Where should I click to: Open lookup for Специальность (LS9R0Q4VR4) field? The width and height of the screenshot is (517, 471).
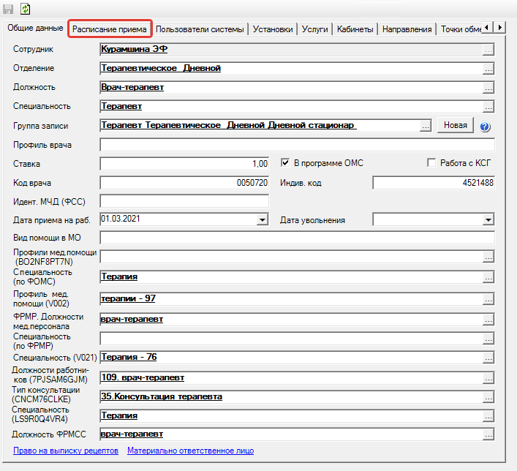pyautogui.click(x=488, y=416)
